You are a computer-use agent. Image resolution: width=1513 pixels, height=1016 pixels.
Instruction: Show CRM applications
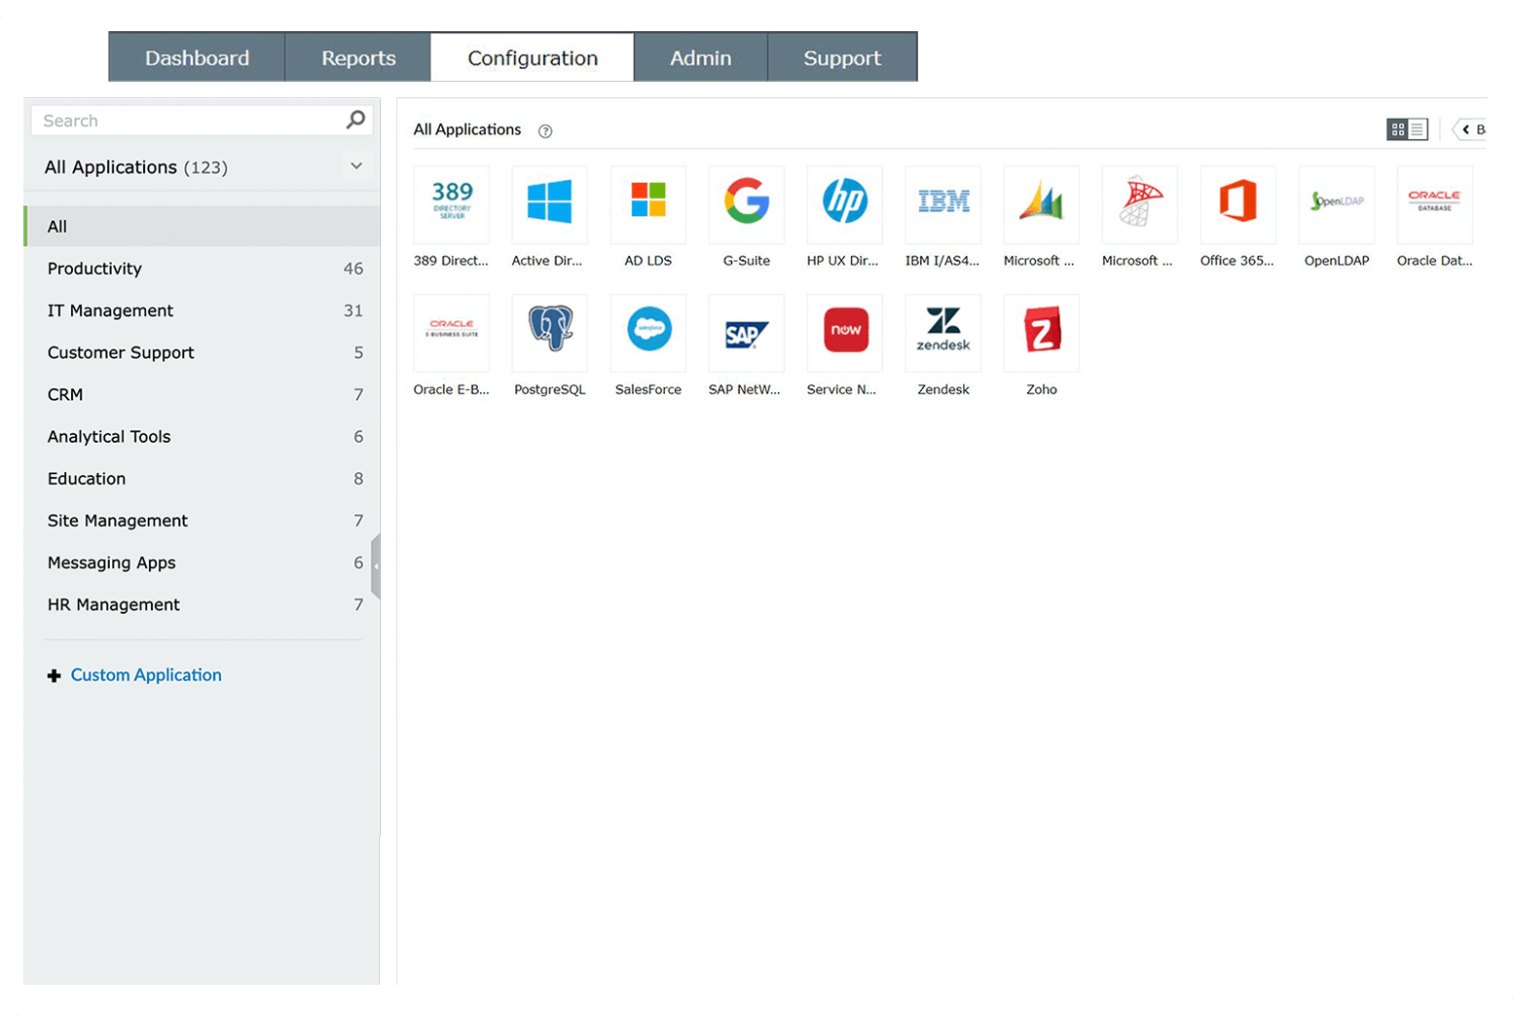pyautogui.click(x=203, y=394)
